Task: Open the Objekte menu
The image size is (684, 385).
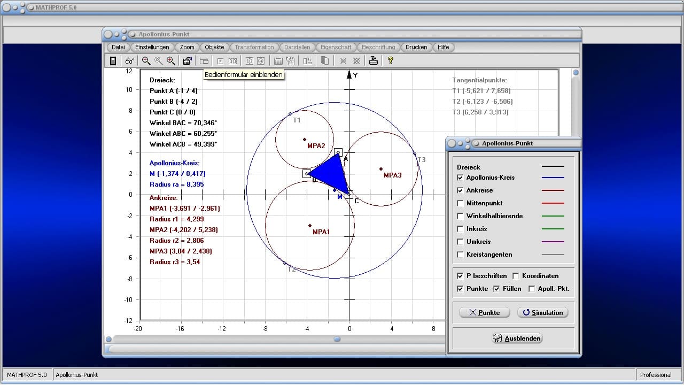Action: pos(215,47)
